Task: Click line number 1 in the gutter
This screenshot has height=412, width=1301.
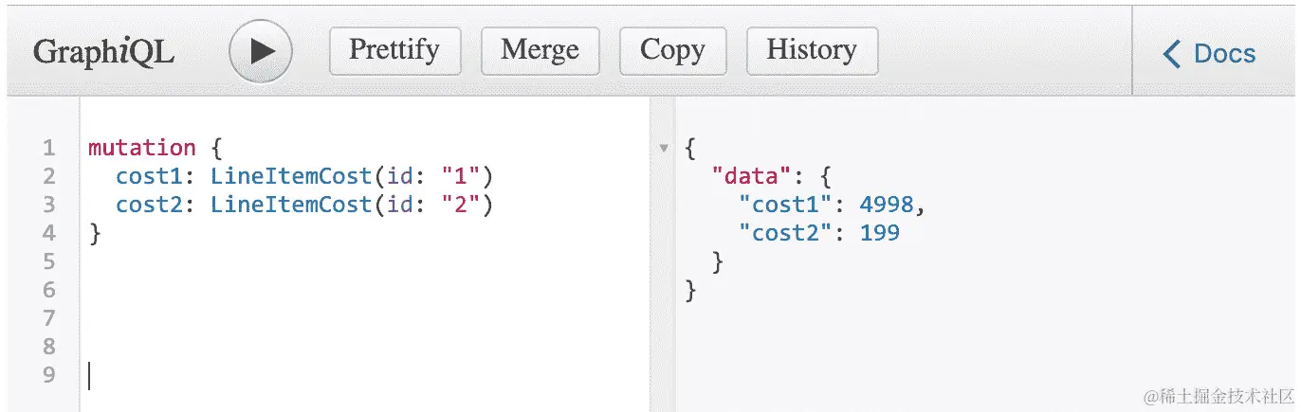Action: coord(49,148)
